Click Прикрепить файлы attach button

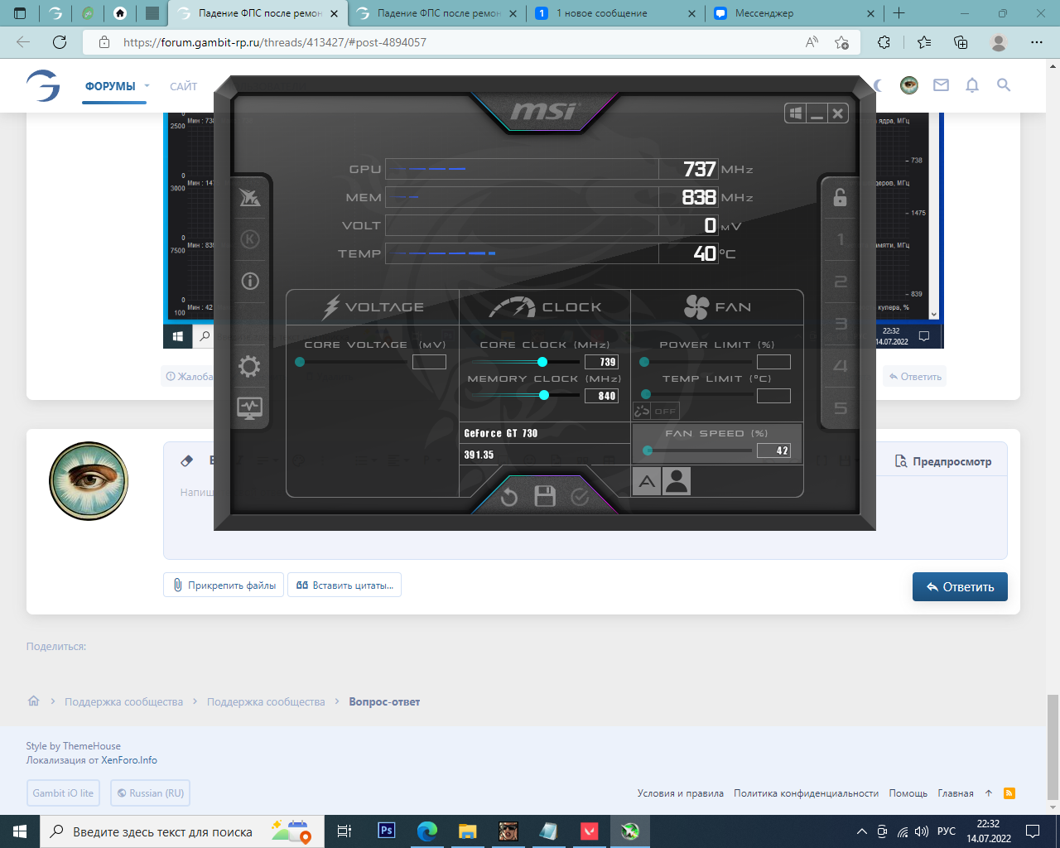coord(224,585)
